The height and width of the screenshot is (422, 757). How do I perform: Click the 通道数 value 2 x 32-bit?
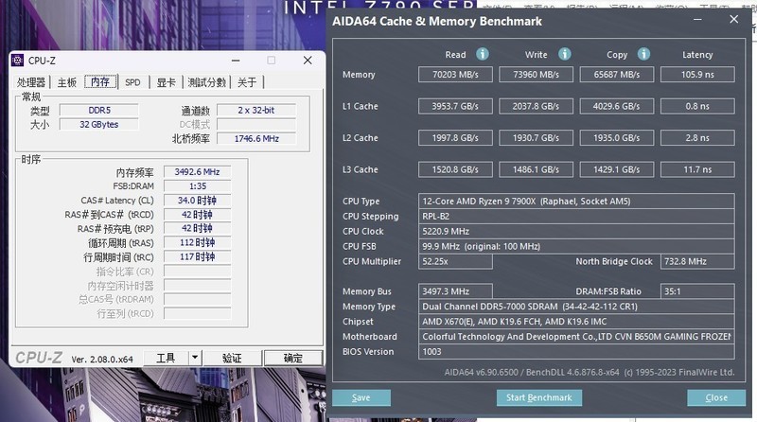(x=256, y=110)
